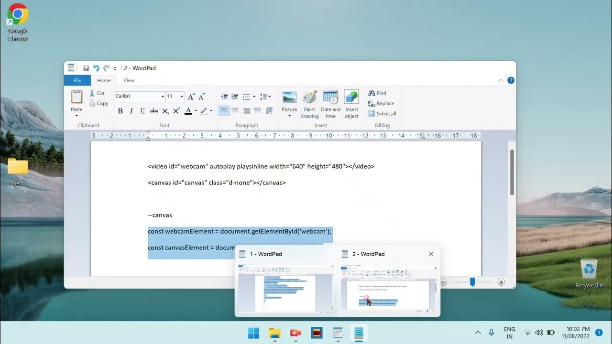This screenshot has height=344, width=612.
Task: Grow the font size
Action: pos(191,97)
